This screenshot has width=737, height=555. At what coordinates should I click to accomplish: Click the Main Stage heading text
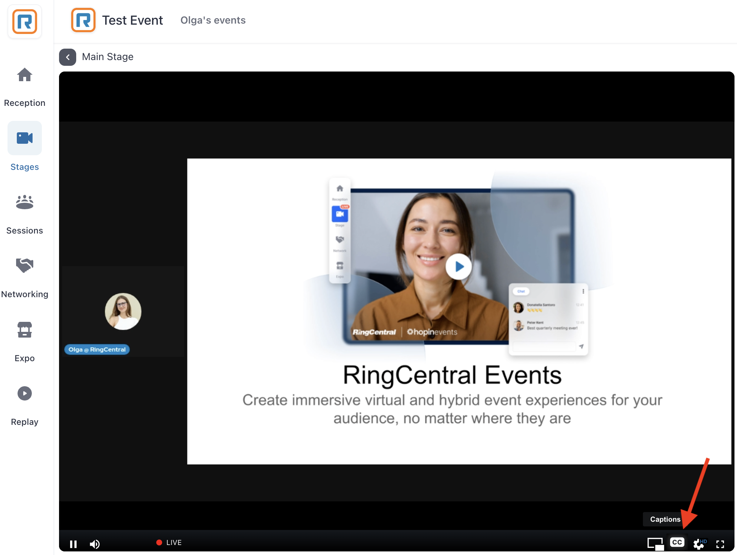click(108, 57)
